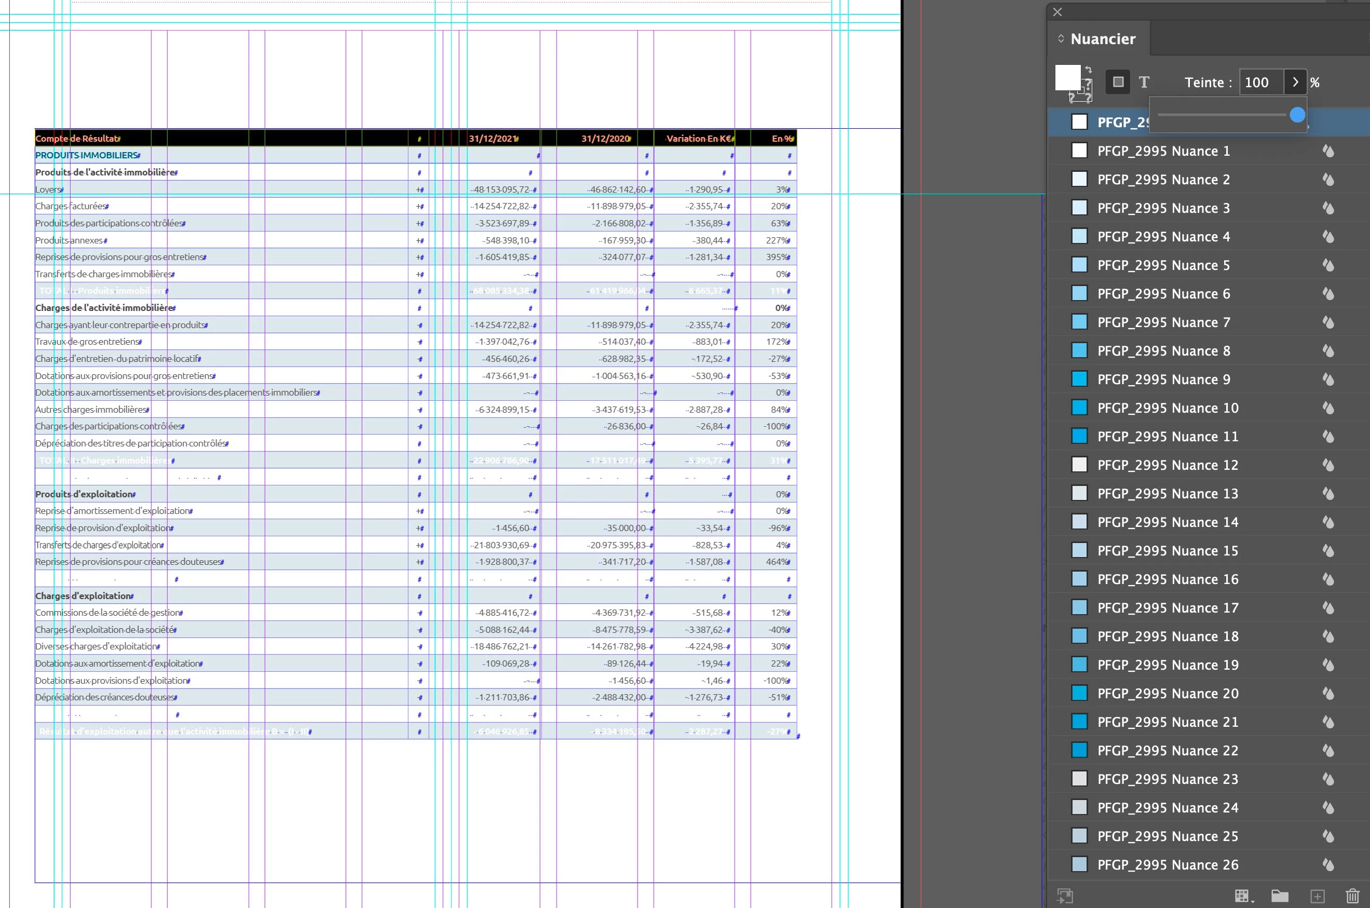The height and width of the screenshot is (908, 1370).
Task: Expand the Teinte percentage arrow
Action: click(1295, 82)
